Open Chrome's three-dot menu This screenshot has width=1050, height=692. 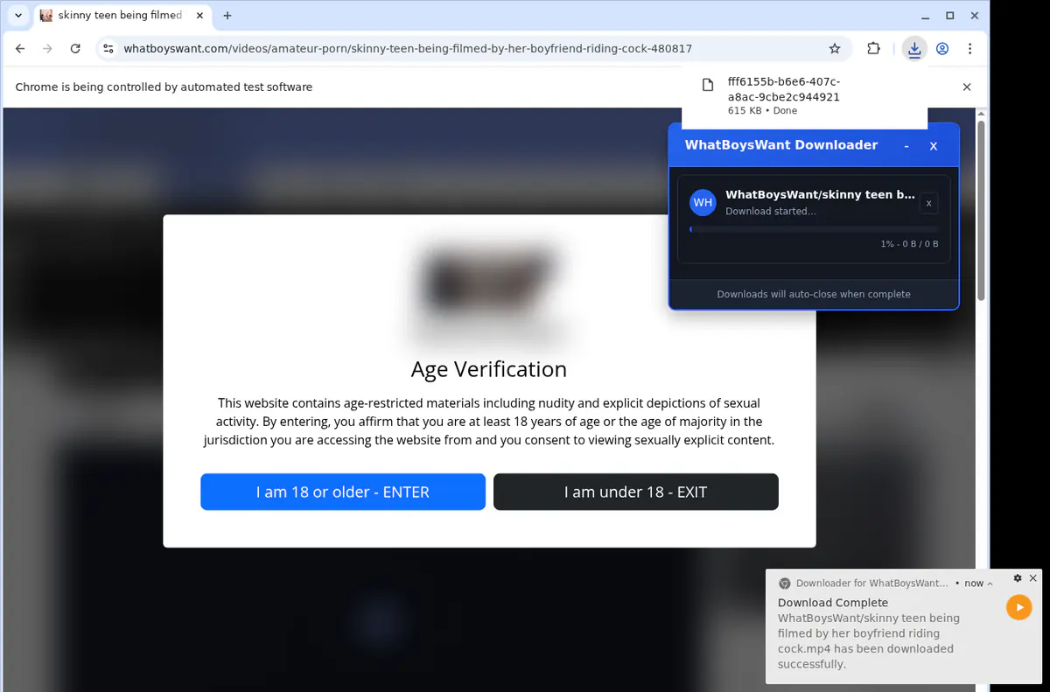[x=969, y=49]
